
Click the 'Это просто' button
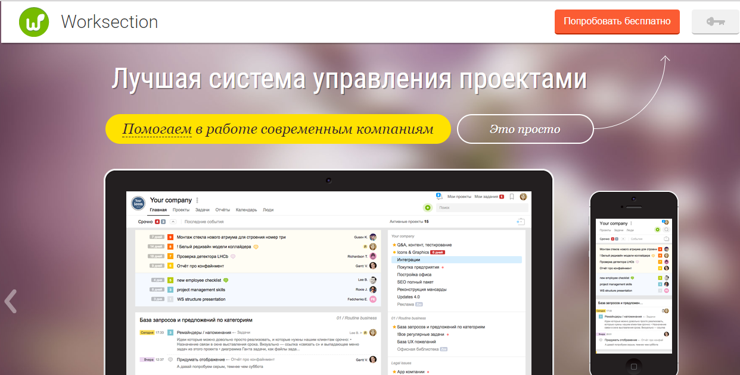click(525, 128)
